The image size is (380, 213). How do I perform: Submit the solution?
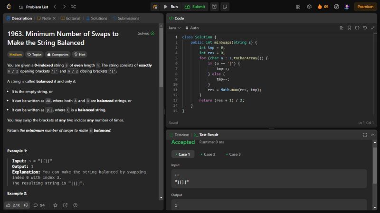click(x=195, y=7)
